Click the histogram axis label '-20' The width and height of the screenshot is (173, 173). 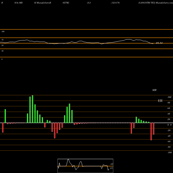[x=169, y=130]
